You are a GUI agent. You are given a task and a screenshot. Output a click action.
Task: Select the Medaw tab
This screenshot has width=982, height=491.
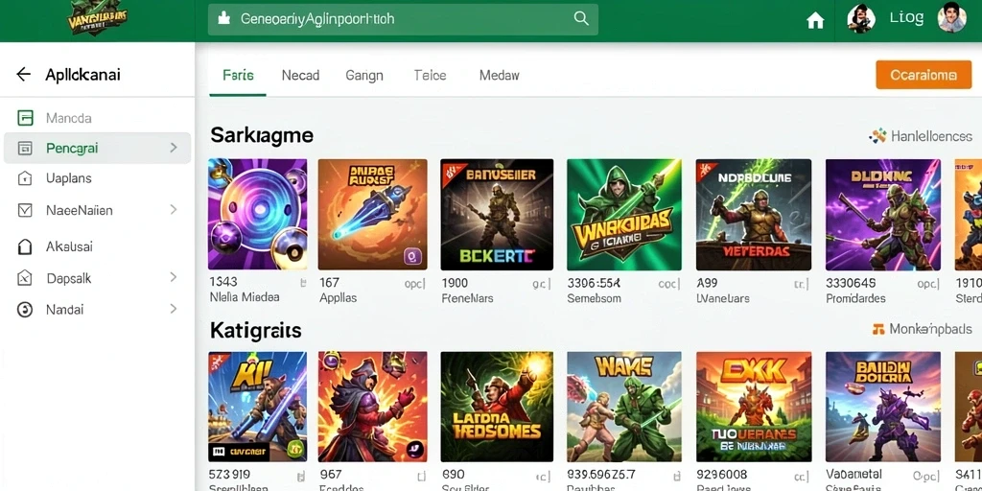tap(499, 76)
